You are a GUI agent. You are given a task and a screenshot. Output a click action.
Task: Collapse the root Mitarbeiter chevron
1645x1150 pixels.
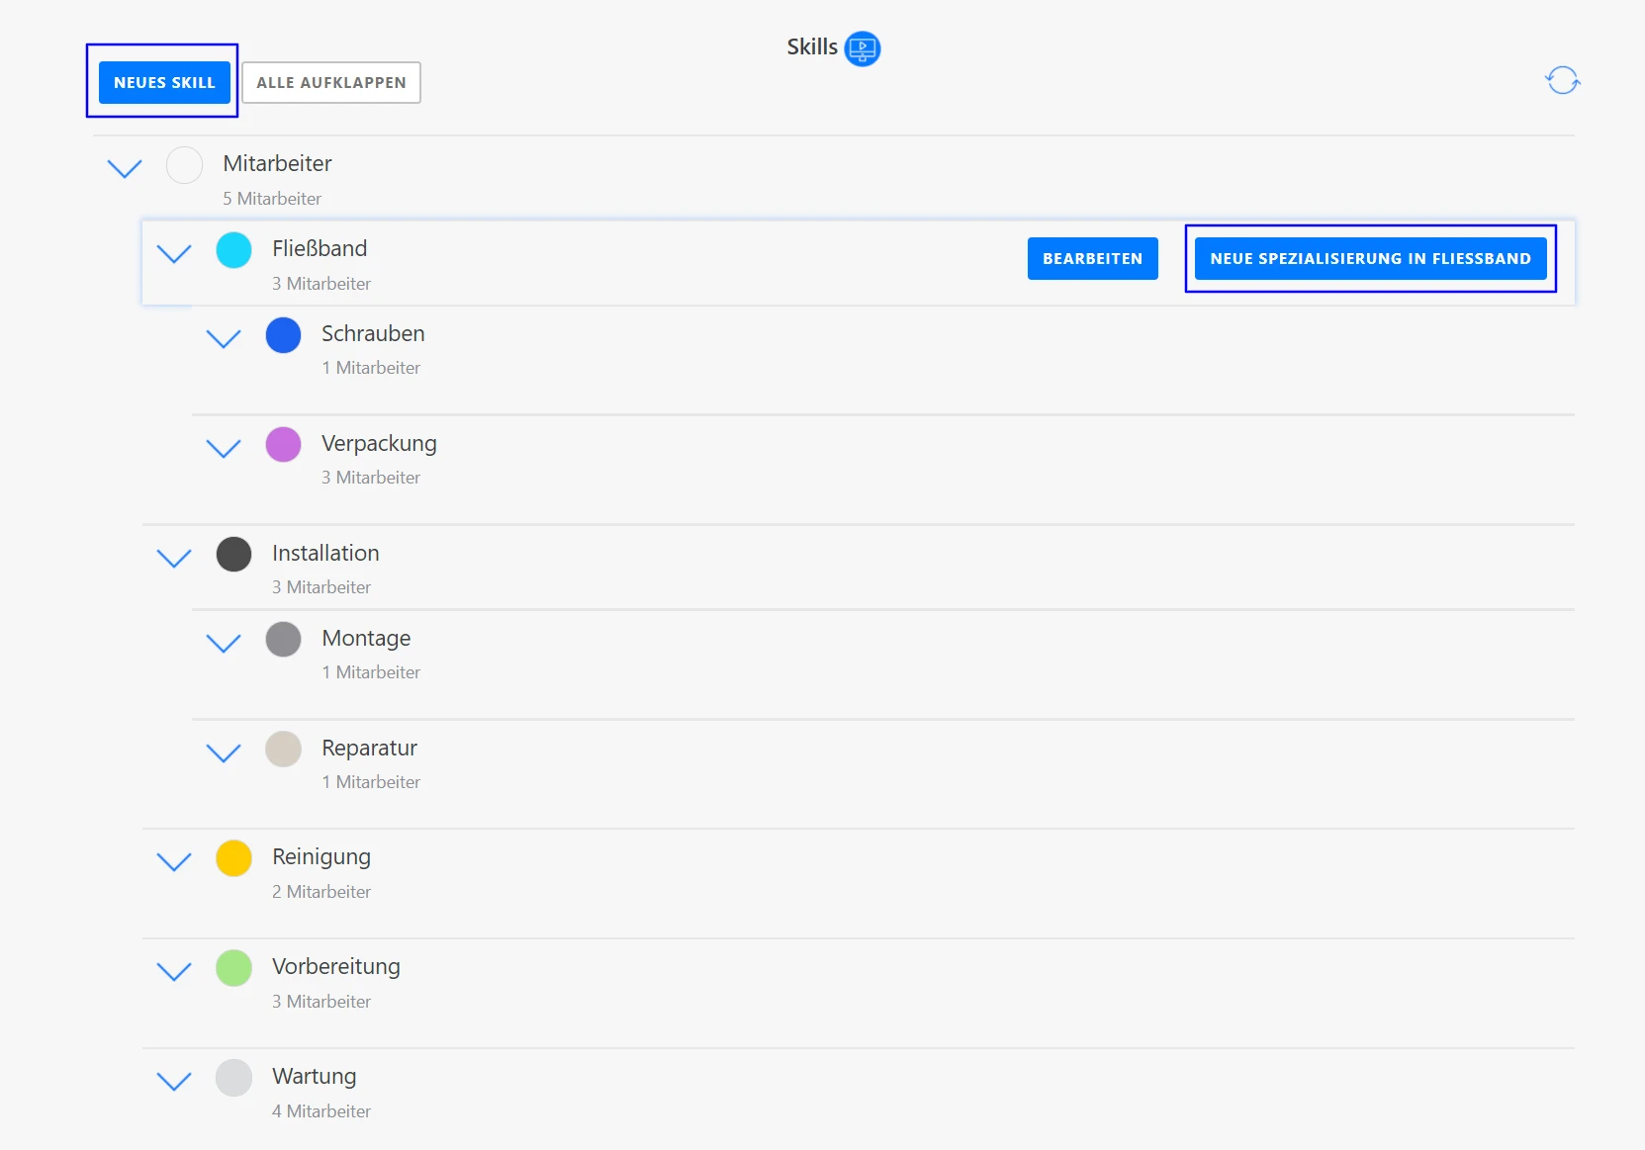pyautogui.click(x=125, y=168)
